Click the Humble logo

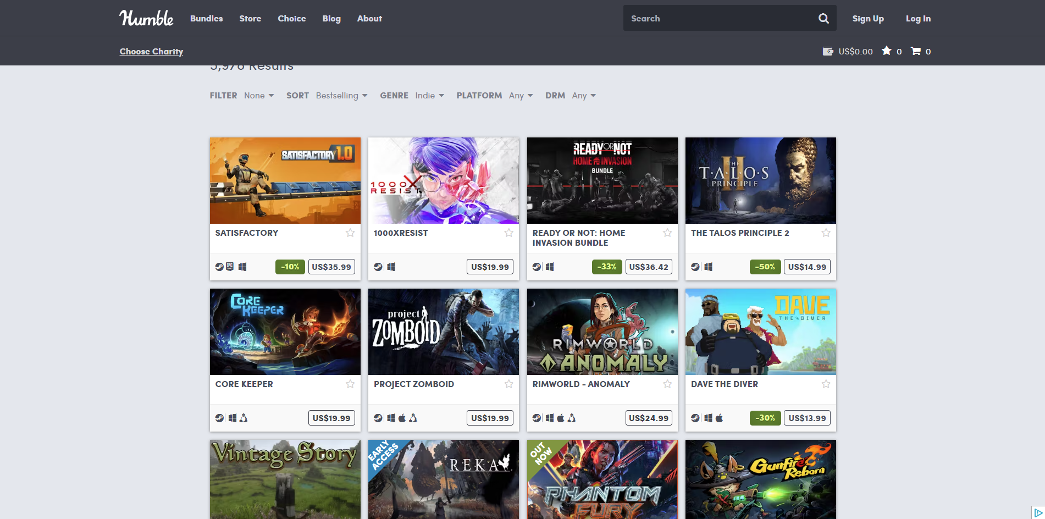click(x=146, y=18)
